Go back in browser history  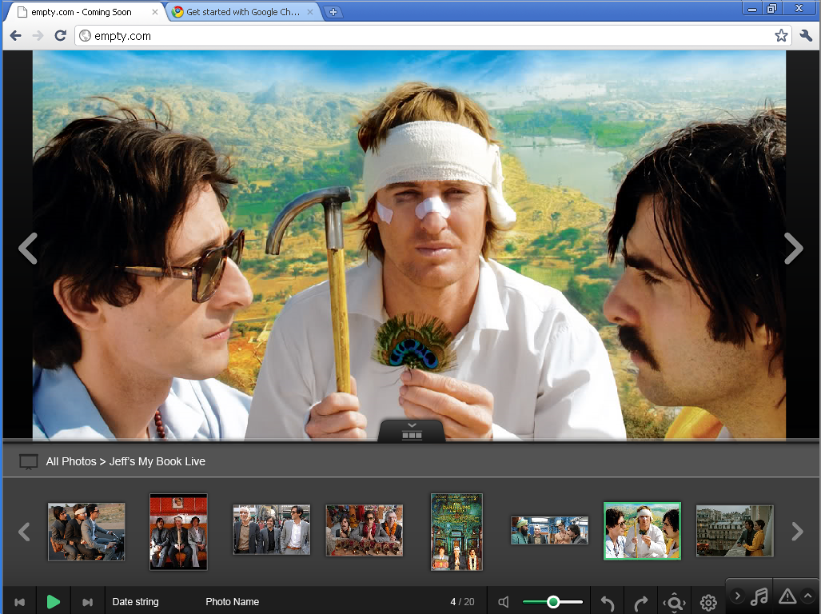pyautogui.click(x=16, y=36)
